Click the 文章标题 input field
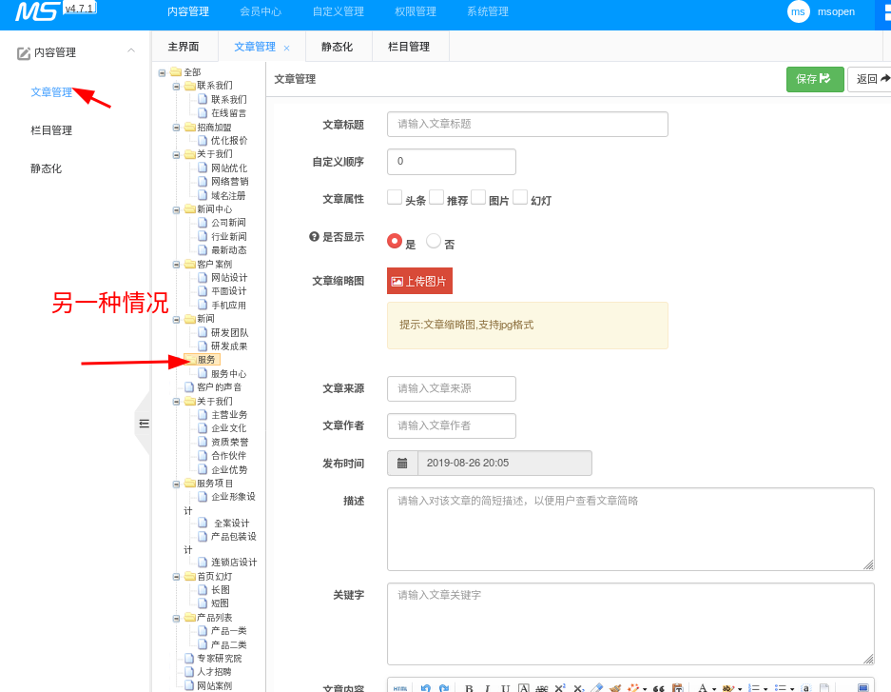The image size is (891, 692). coord(528,124)
